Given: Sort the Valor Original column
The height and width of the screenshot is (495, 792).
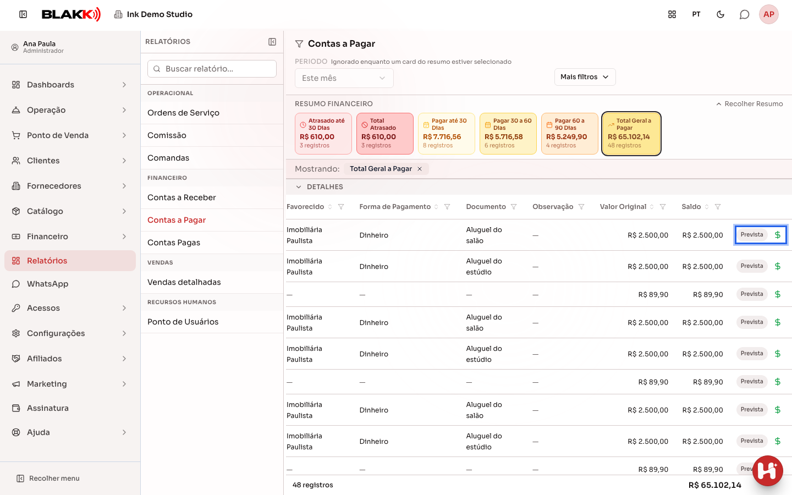Looking at the screenshot, I should [x=652, y=207].
